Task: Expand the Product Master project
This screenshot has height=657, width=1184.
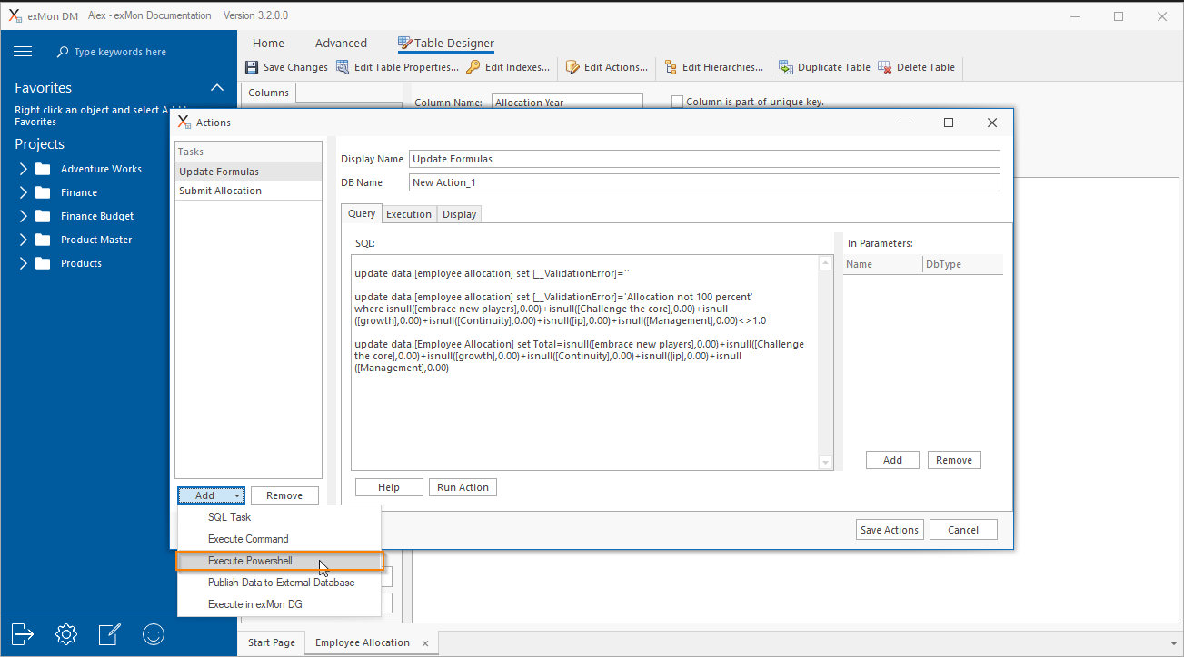Action: [23, 240]
